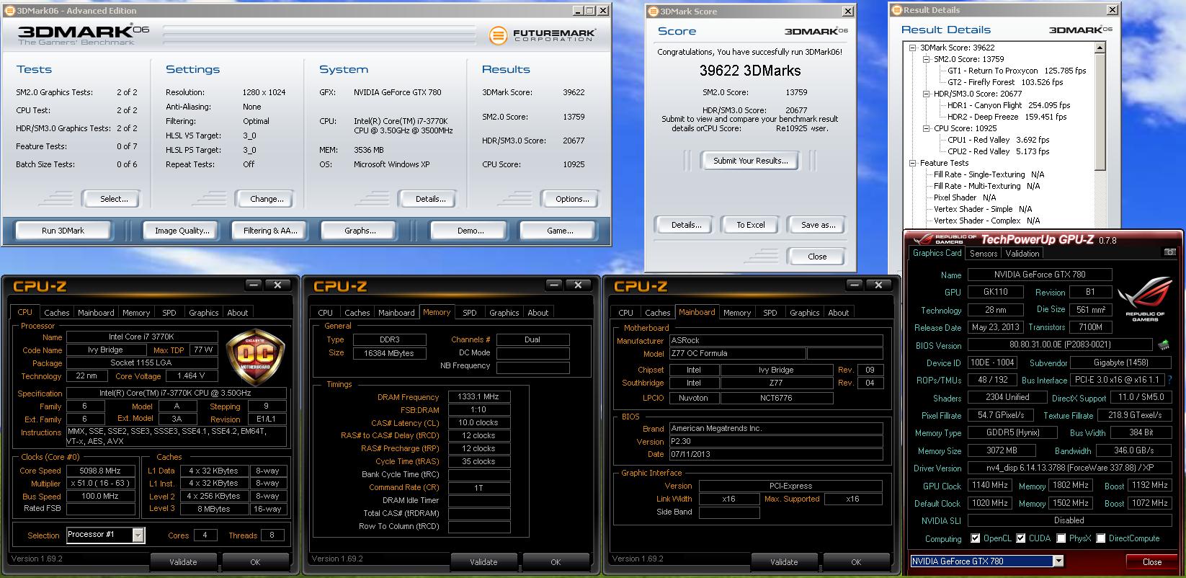
Task: Click Change... under the Settings section
Action: coord(267,199)
